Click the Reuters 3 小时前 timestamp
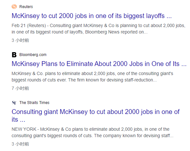Image resolution: width=190 pixels, height=151 pixels. [20, 40]
